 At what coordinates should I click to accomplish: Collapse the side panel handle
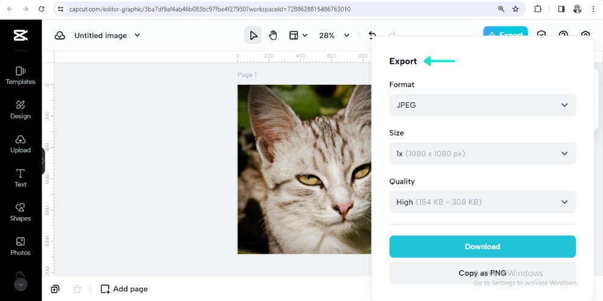(x=43, y=161)
